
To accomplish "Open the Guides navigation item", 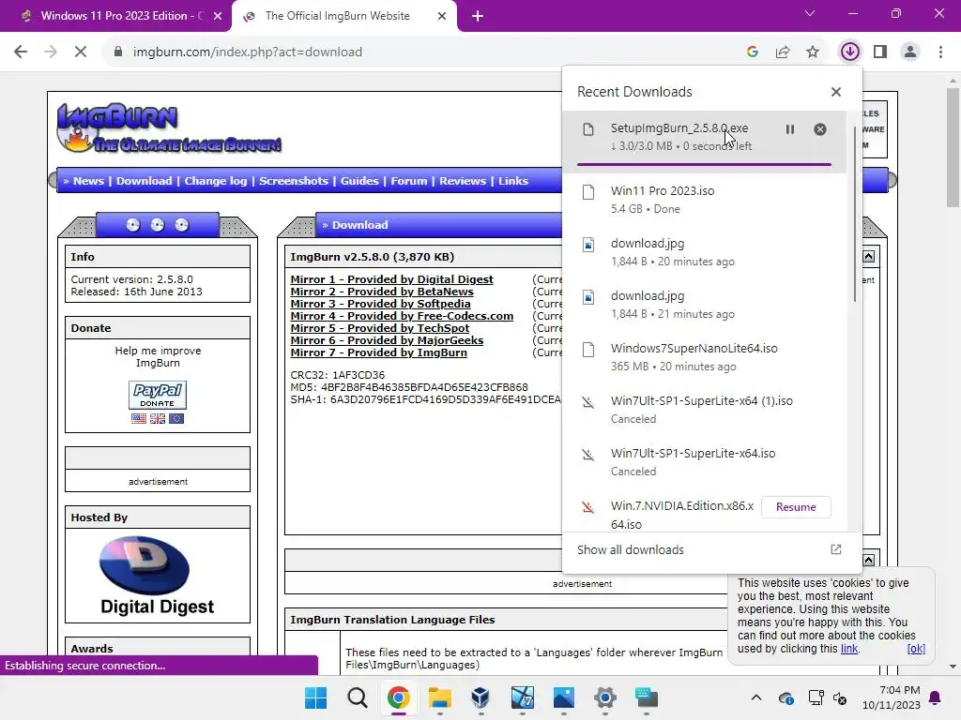I will pyautogui.click(x=359, y=181).
